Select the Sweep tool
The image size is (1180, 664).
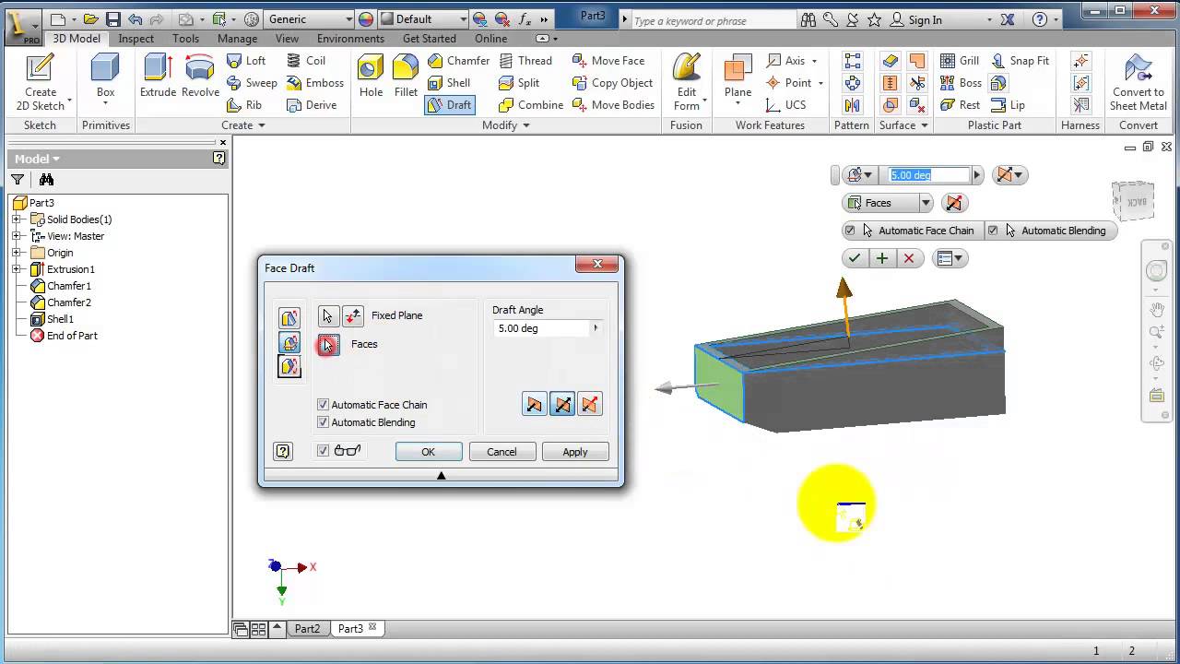(252, 83)
